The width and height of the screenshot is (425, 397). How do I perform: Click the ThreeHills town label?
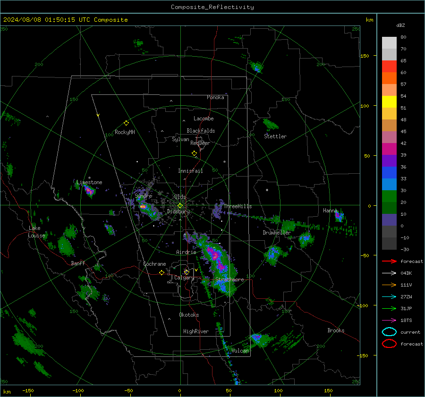[x=238, y=206]
